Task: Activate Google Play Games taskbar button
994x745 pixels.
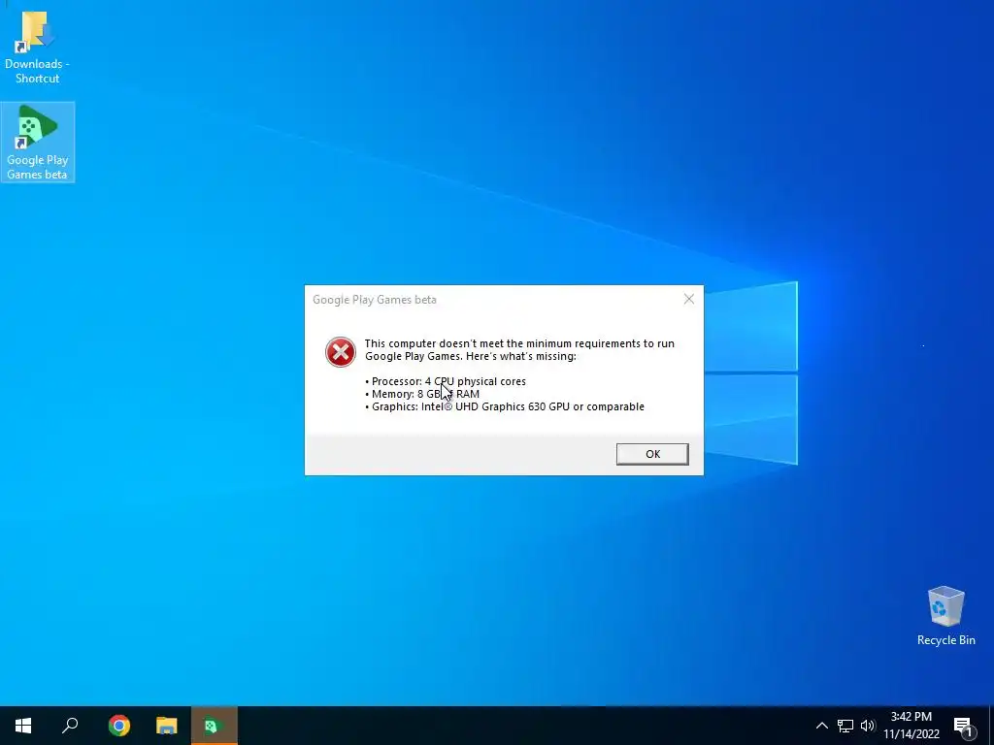Action: [215, 726]
